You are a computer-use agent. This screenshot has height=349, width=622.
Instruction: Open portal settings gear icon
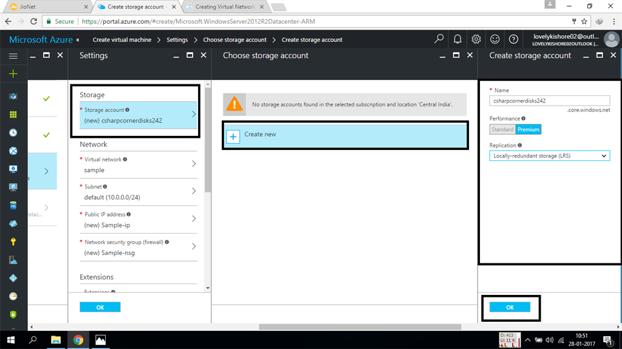click(x=476, y=39)
